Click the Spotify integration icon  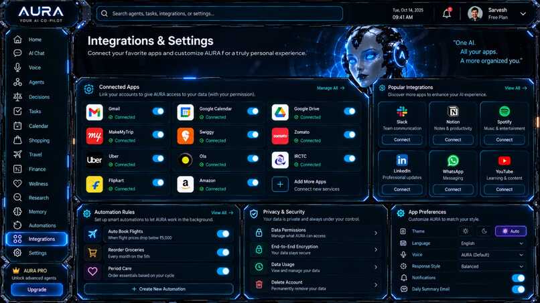(x=504, y=112)
